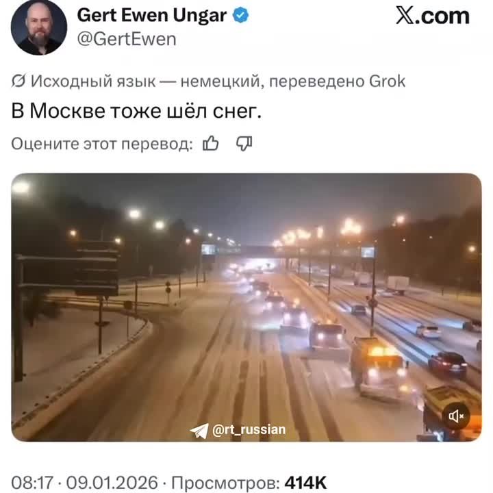The width and height of the screenshot is (493, 493).
Task: Click the 09.01.2026 post date
Action: coord(112,483)
